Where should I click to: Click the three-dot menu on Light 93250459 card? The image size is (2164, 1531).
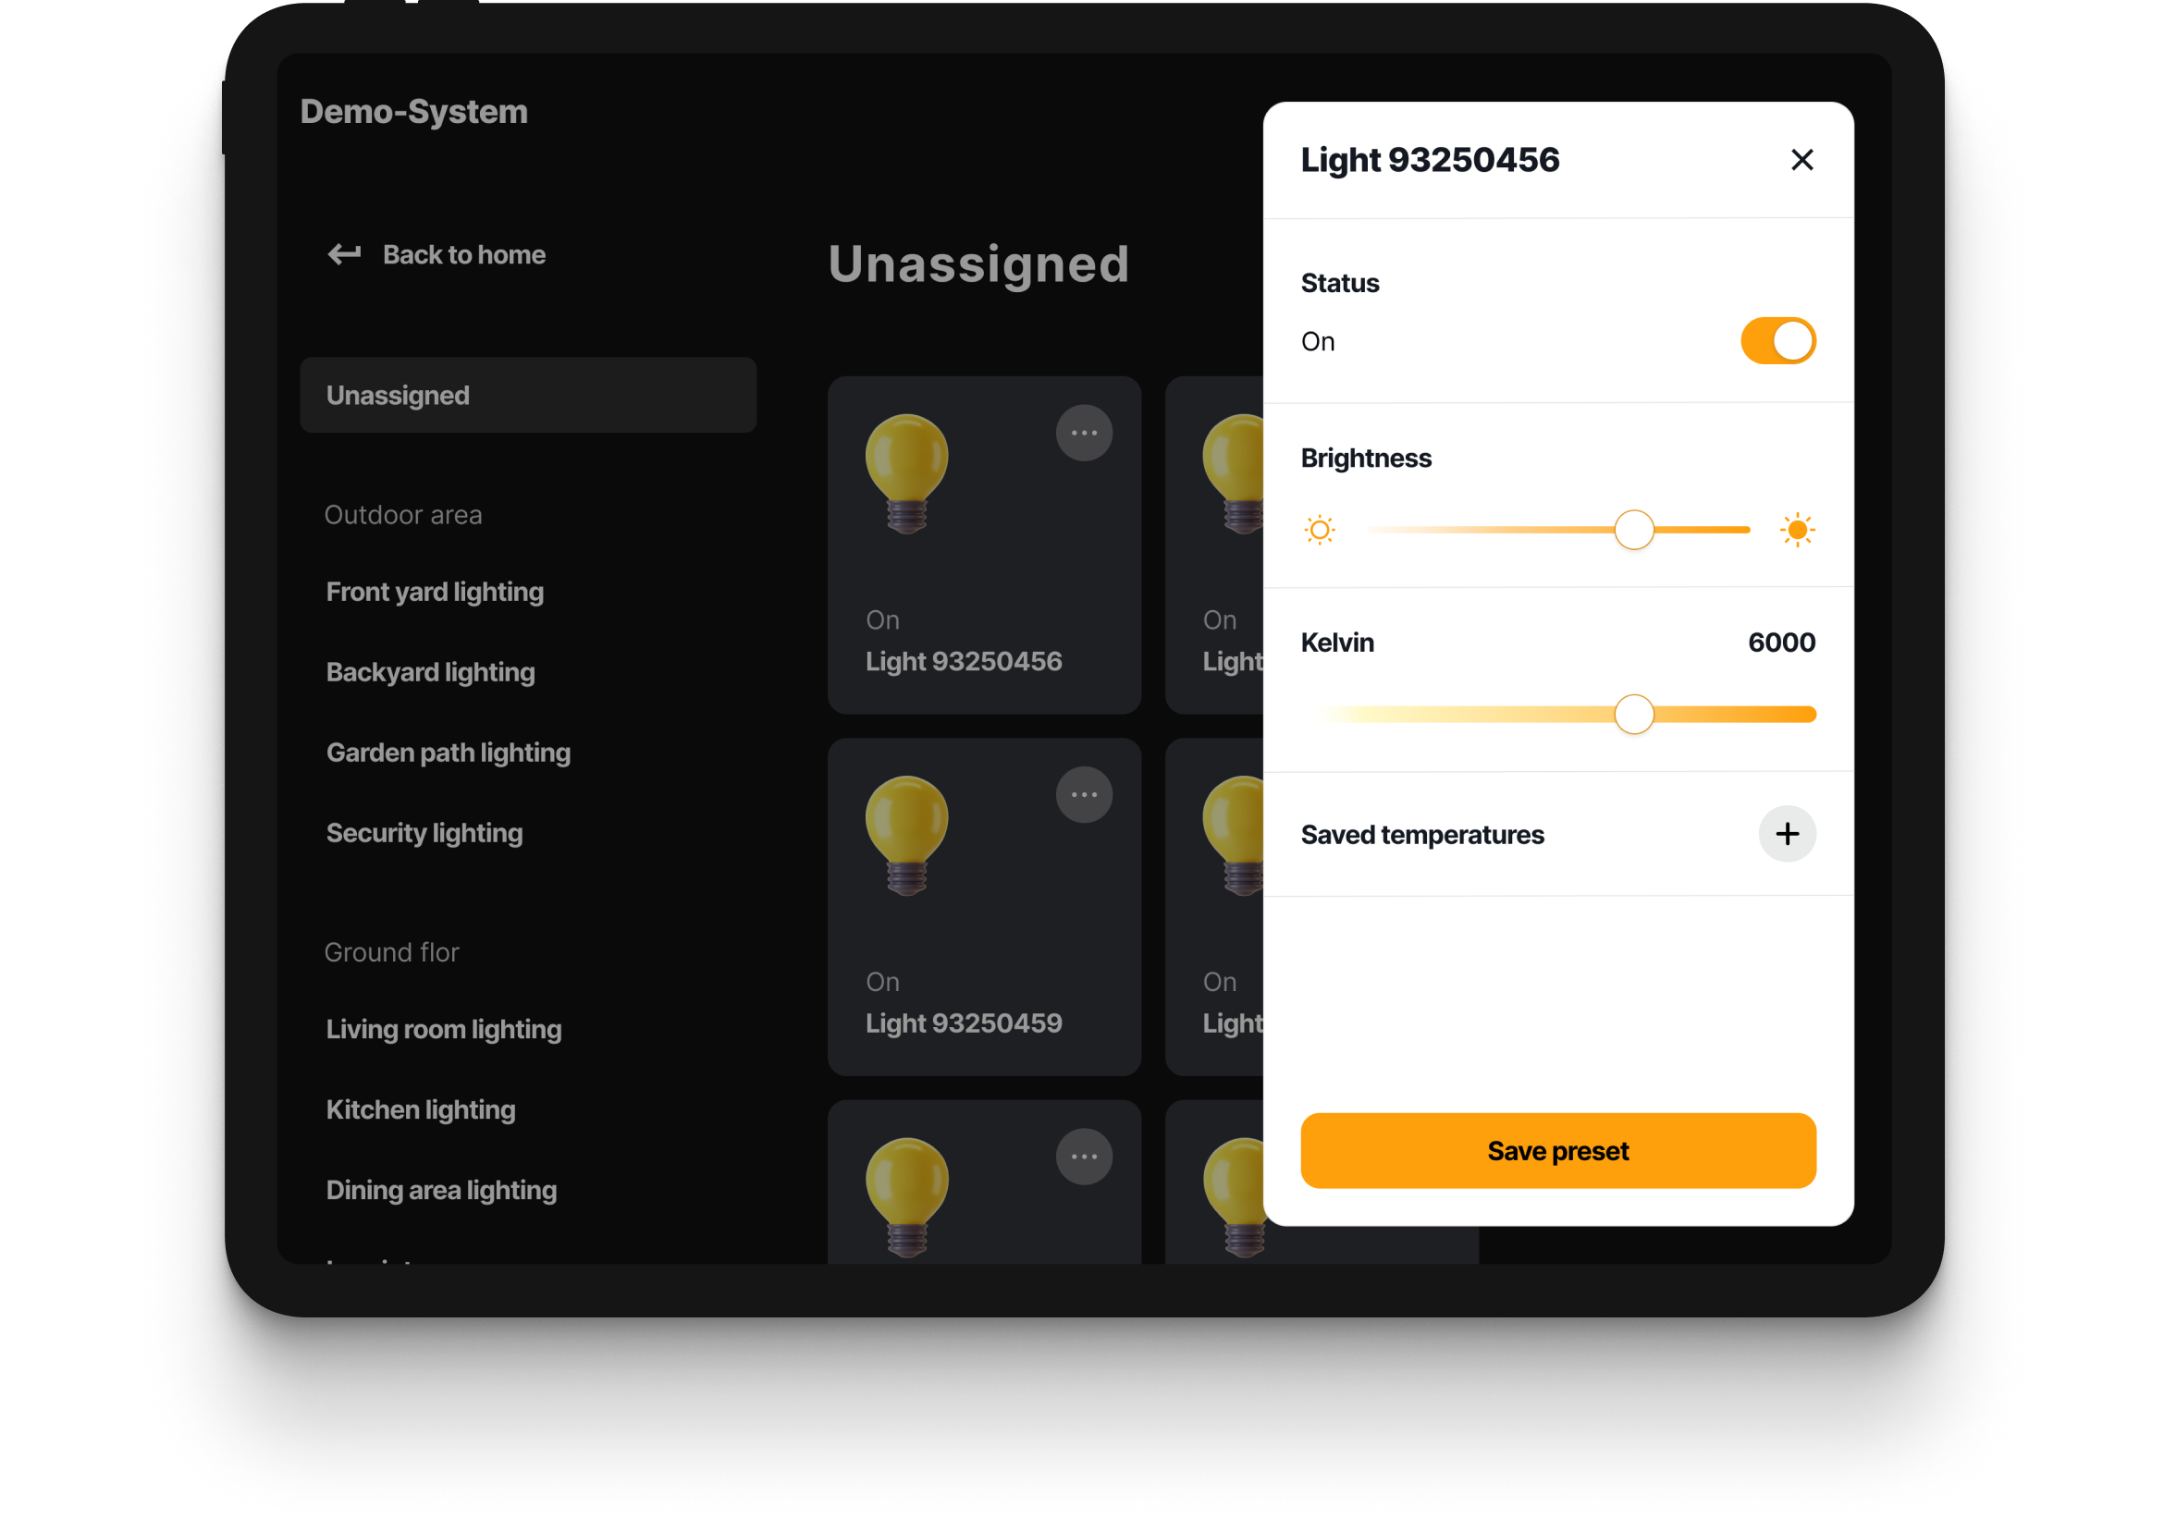click(x=1084, y=795)
